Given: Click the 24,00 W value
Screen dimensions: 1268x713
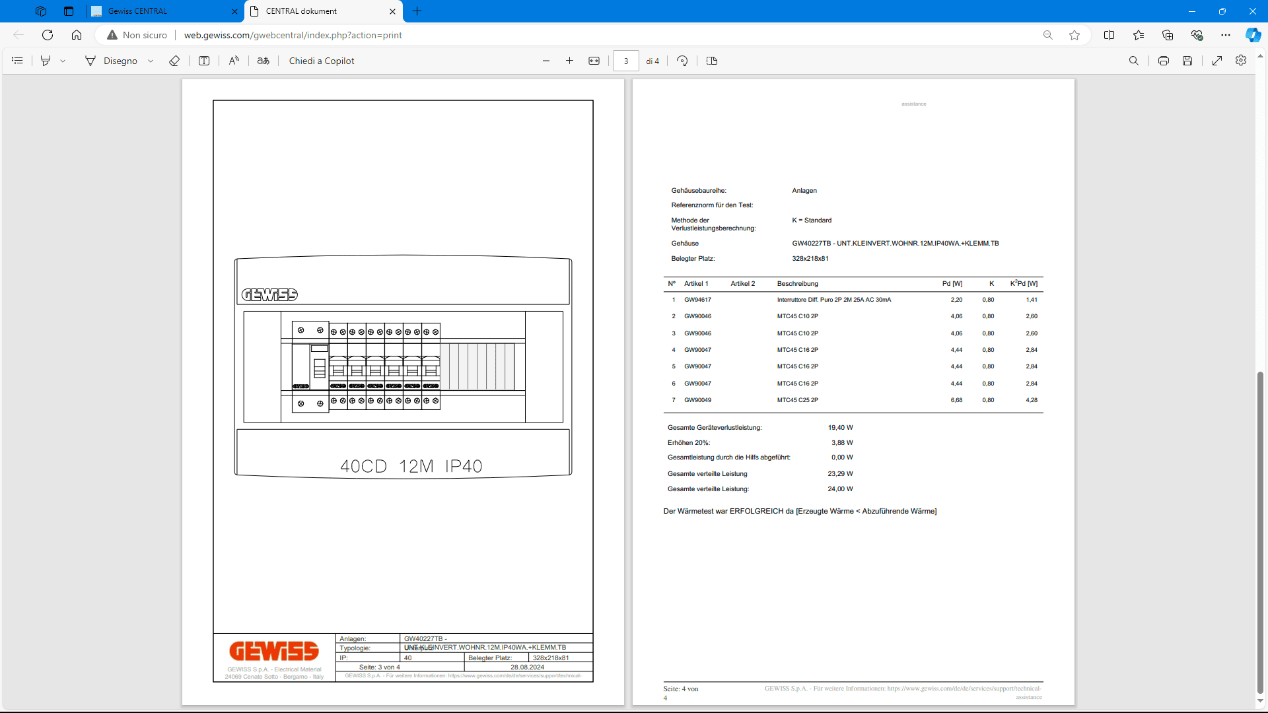Looking at the screenshot, I should point(840,489).
